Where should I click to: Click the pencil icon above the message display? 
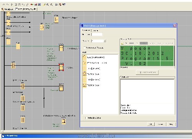(x=122, y=43)
